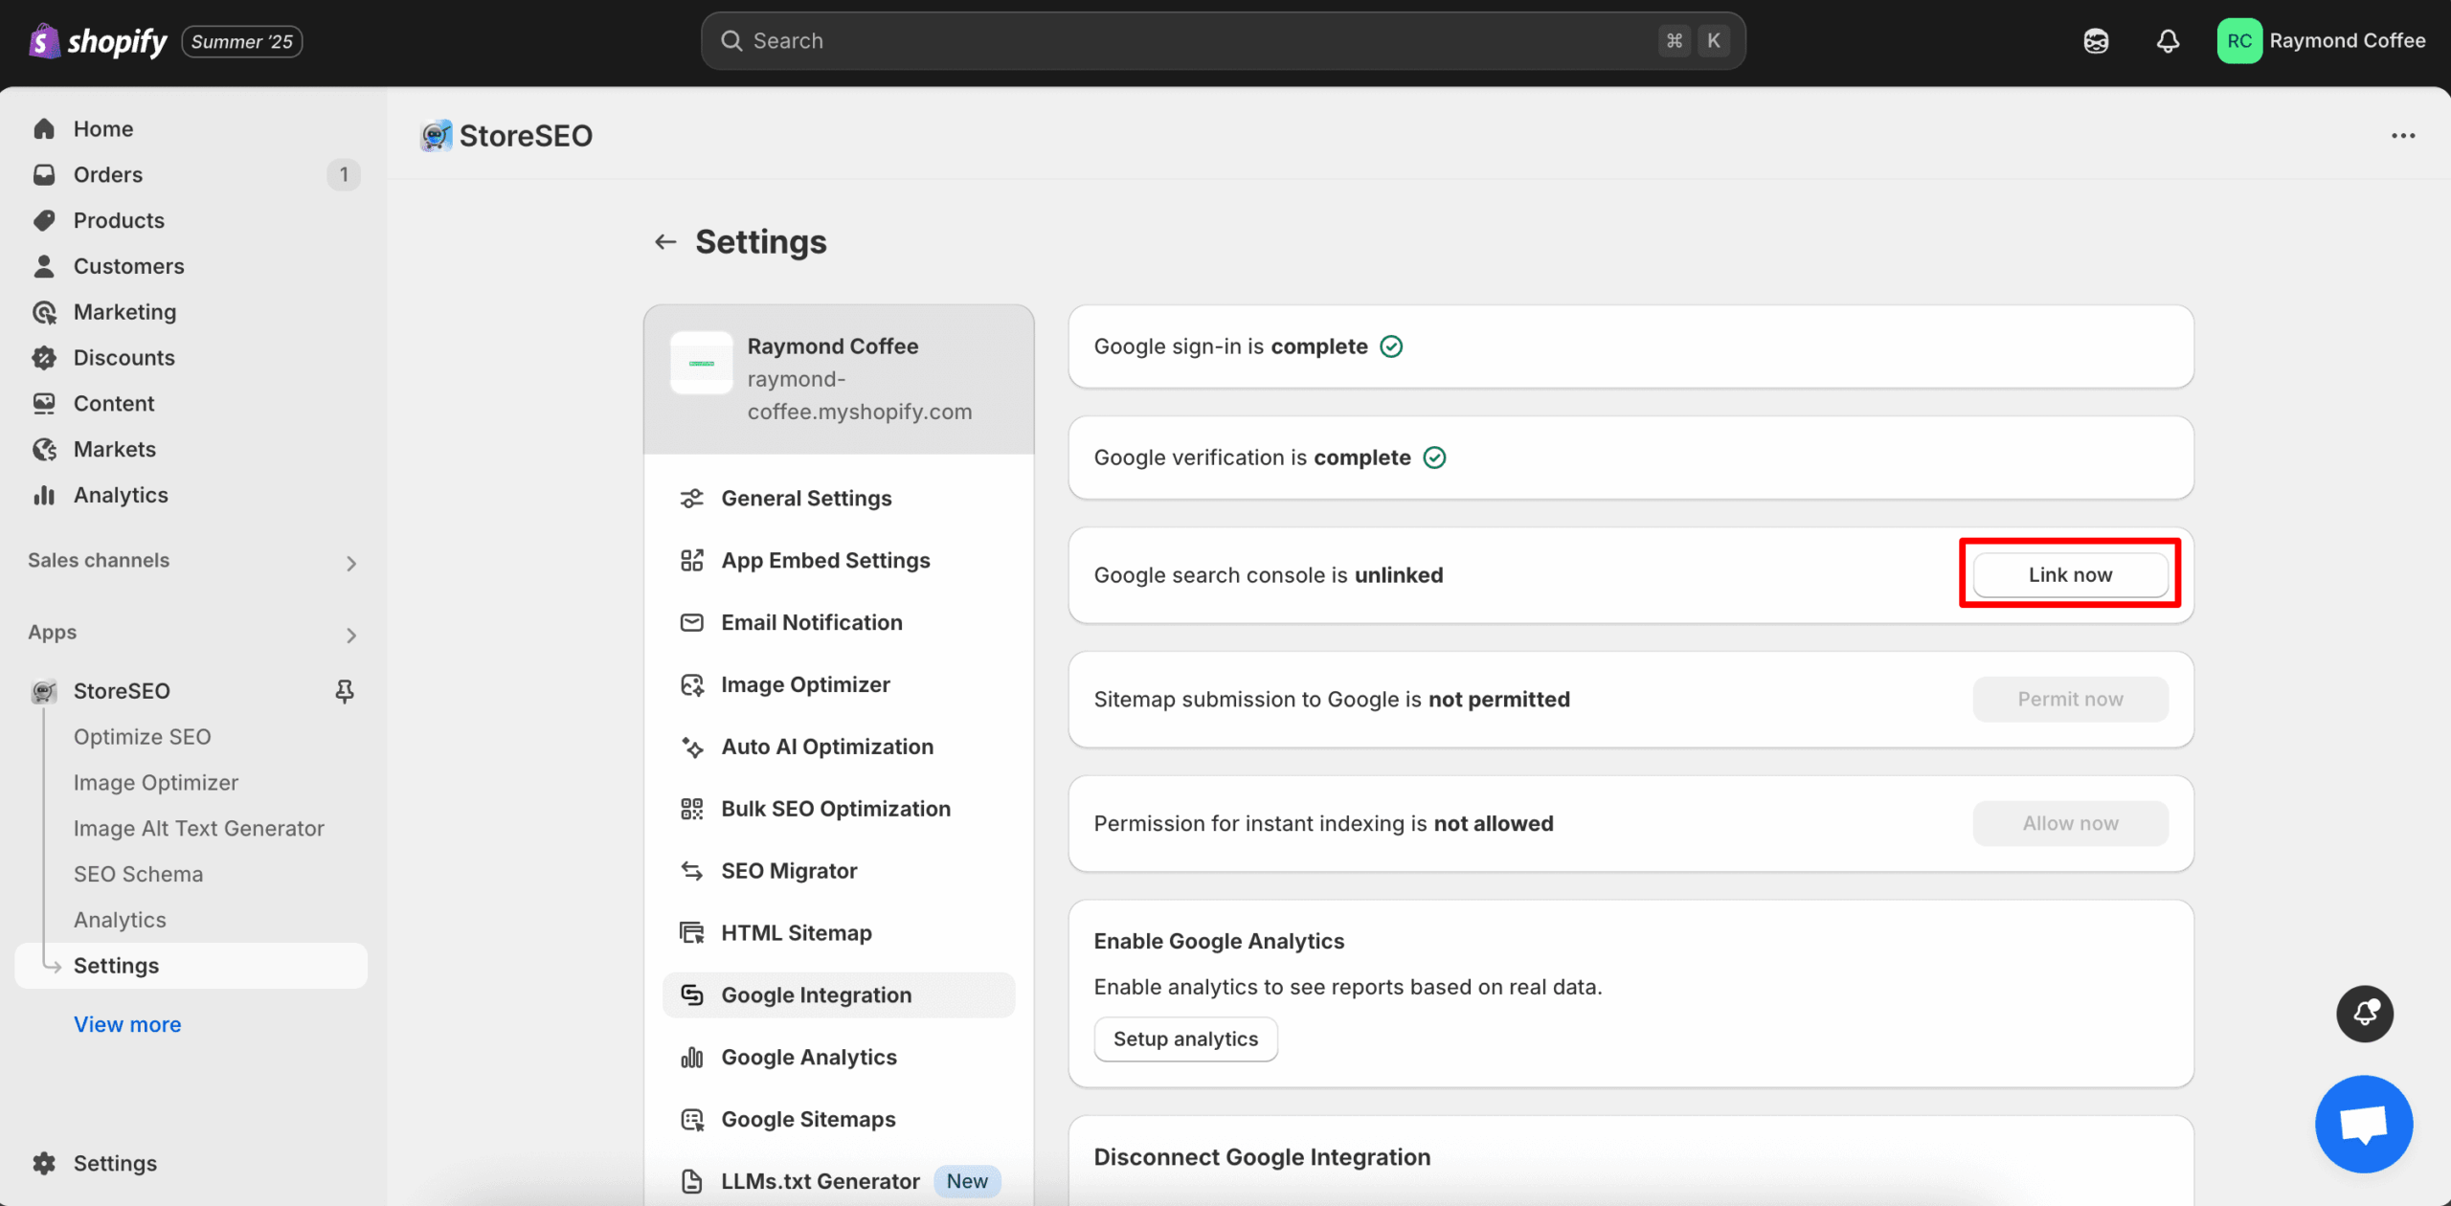This screenshot has width=2451, height=1206.
Task: Click the Email Notification envelope icon
Action: 691,623
